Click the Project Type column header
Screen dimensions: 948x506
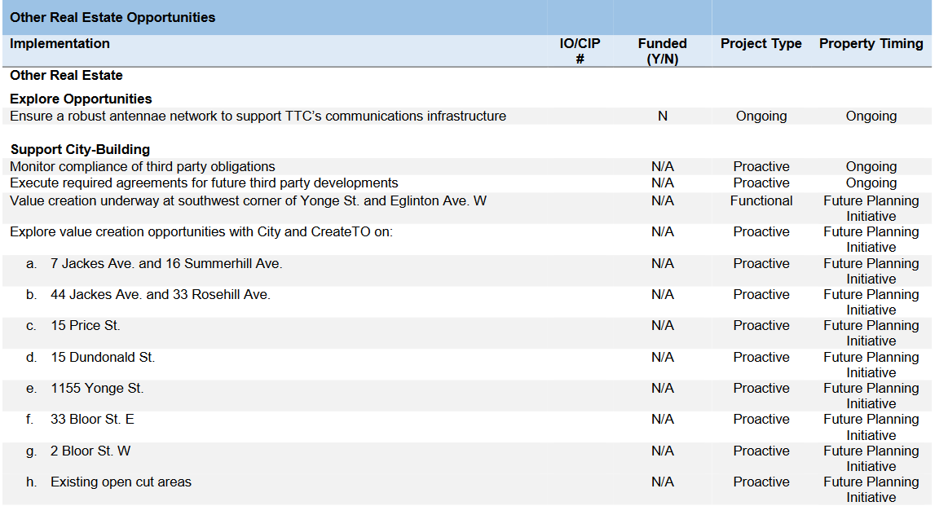761,44
